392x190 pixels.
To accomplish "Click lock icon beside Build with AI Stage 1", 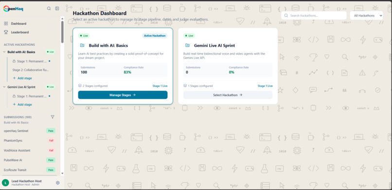I will click(x=14, y=61).
